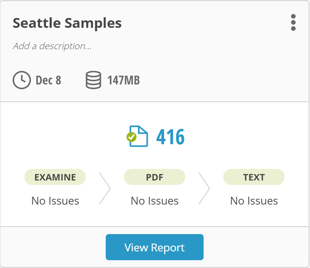The height and width of the screenshot is (268, 310).
Task: Click the Seattle Samples title
Action: click(x=67, y=23)
